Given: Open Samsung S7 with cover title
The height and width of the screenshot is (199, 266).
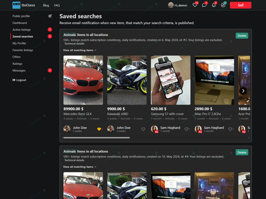Looking at the screenshot, I should [167, 114].
